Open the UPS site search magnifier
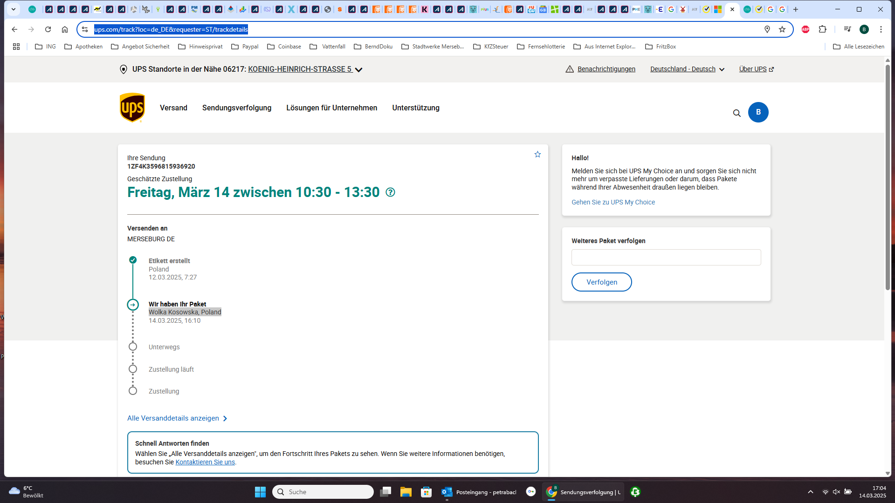895x503 pixels. pos(737,113)
